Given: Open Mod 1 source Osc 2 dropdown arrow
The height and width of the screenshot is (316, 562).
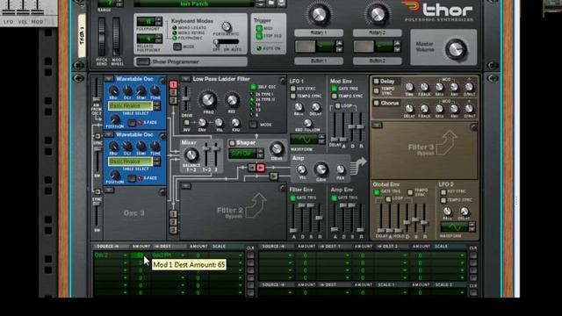Looking at the screenshot, I should click(x=125, y=255).
